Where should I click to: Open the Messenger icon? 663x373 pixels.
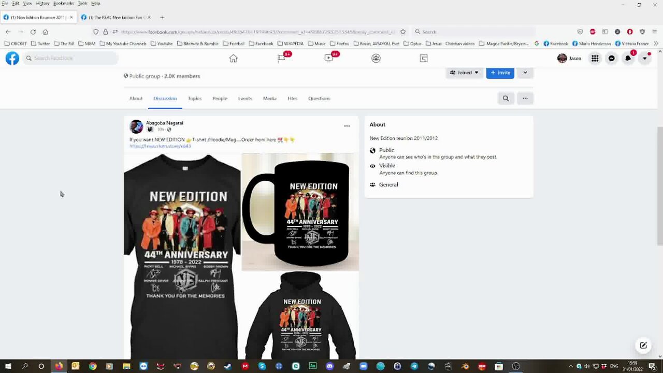[x=612, y=59]
